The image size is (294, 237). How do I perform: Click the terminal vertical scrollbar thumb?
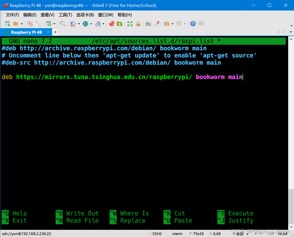pos(291,206)
